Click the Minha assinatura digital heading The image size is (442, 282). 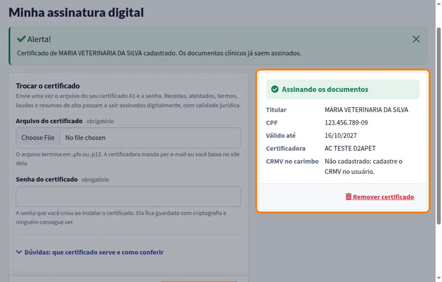pyautogui.click(x=76, y=13)
